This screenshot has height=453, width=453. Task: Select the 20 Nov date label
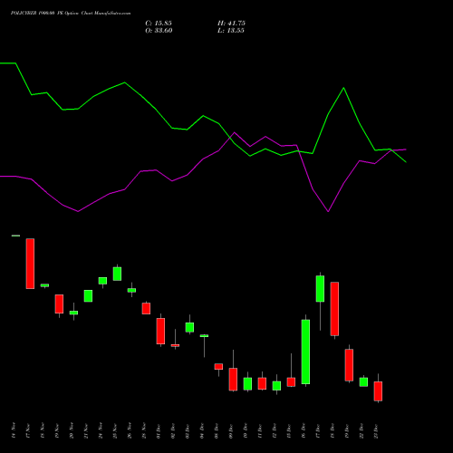click(72, 430)
